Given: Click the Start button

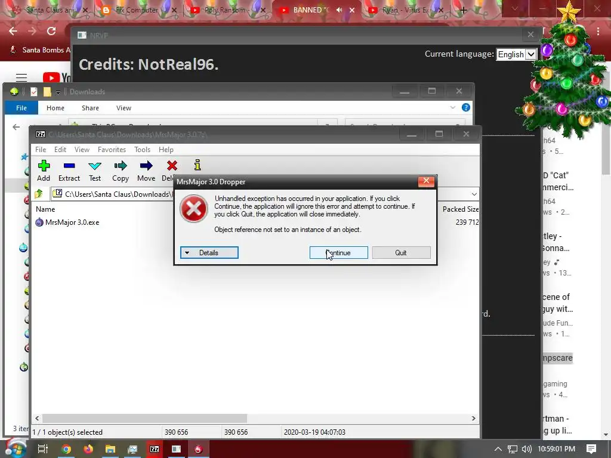Looking at the screenshot, I should coord(16,448).
